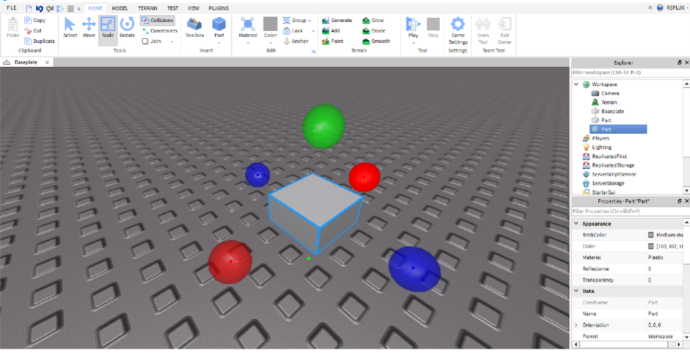Select the Move tool
The height and width of the screenshot is (362, 690).
click(89, 28)
